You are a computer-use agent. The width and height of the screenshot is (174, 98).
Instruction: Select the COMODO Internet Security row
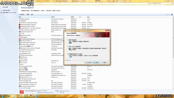tap(59, 50)
